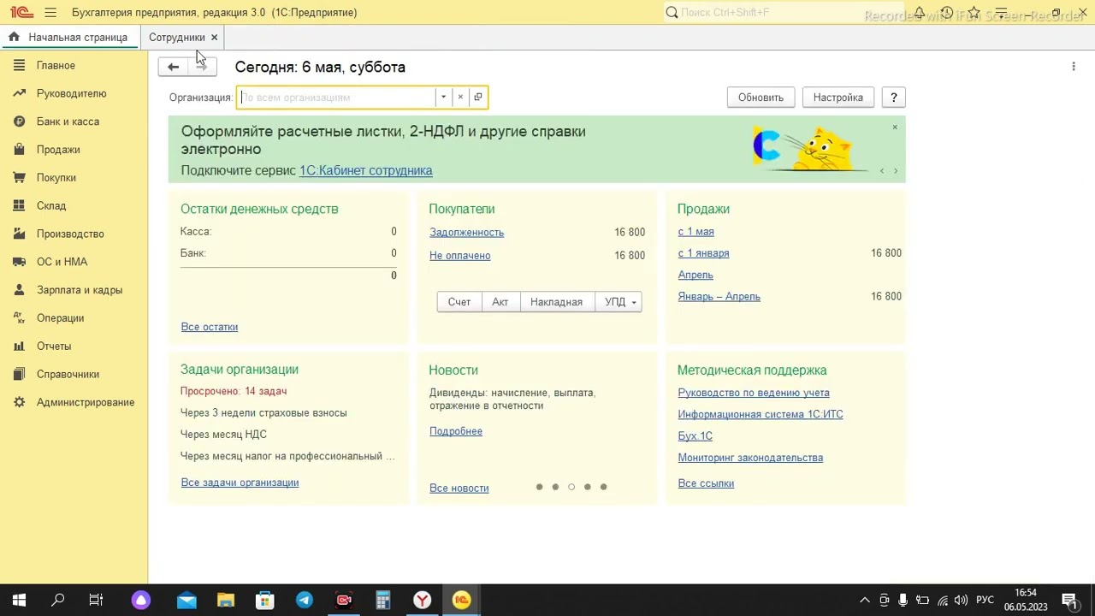
Task: Open the Все остатки link
Action: (209, 327)
